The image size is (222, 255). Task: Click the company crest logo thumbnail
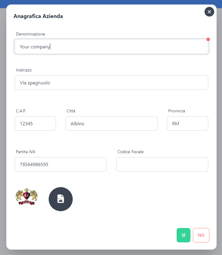[x=26, y=197]
